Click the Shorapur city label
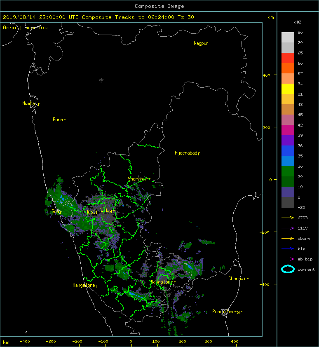Screen dimensions: 319x347 pos(138,179)
